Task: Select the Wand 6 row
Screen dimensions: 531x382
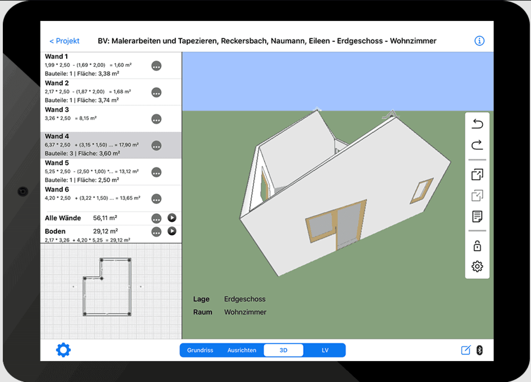Action: (x=111, y=198)
